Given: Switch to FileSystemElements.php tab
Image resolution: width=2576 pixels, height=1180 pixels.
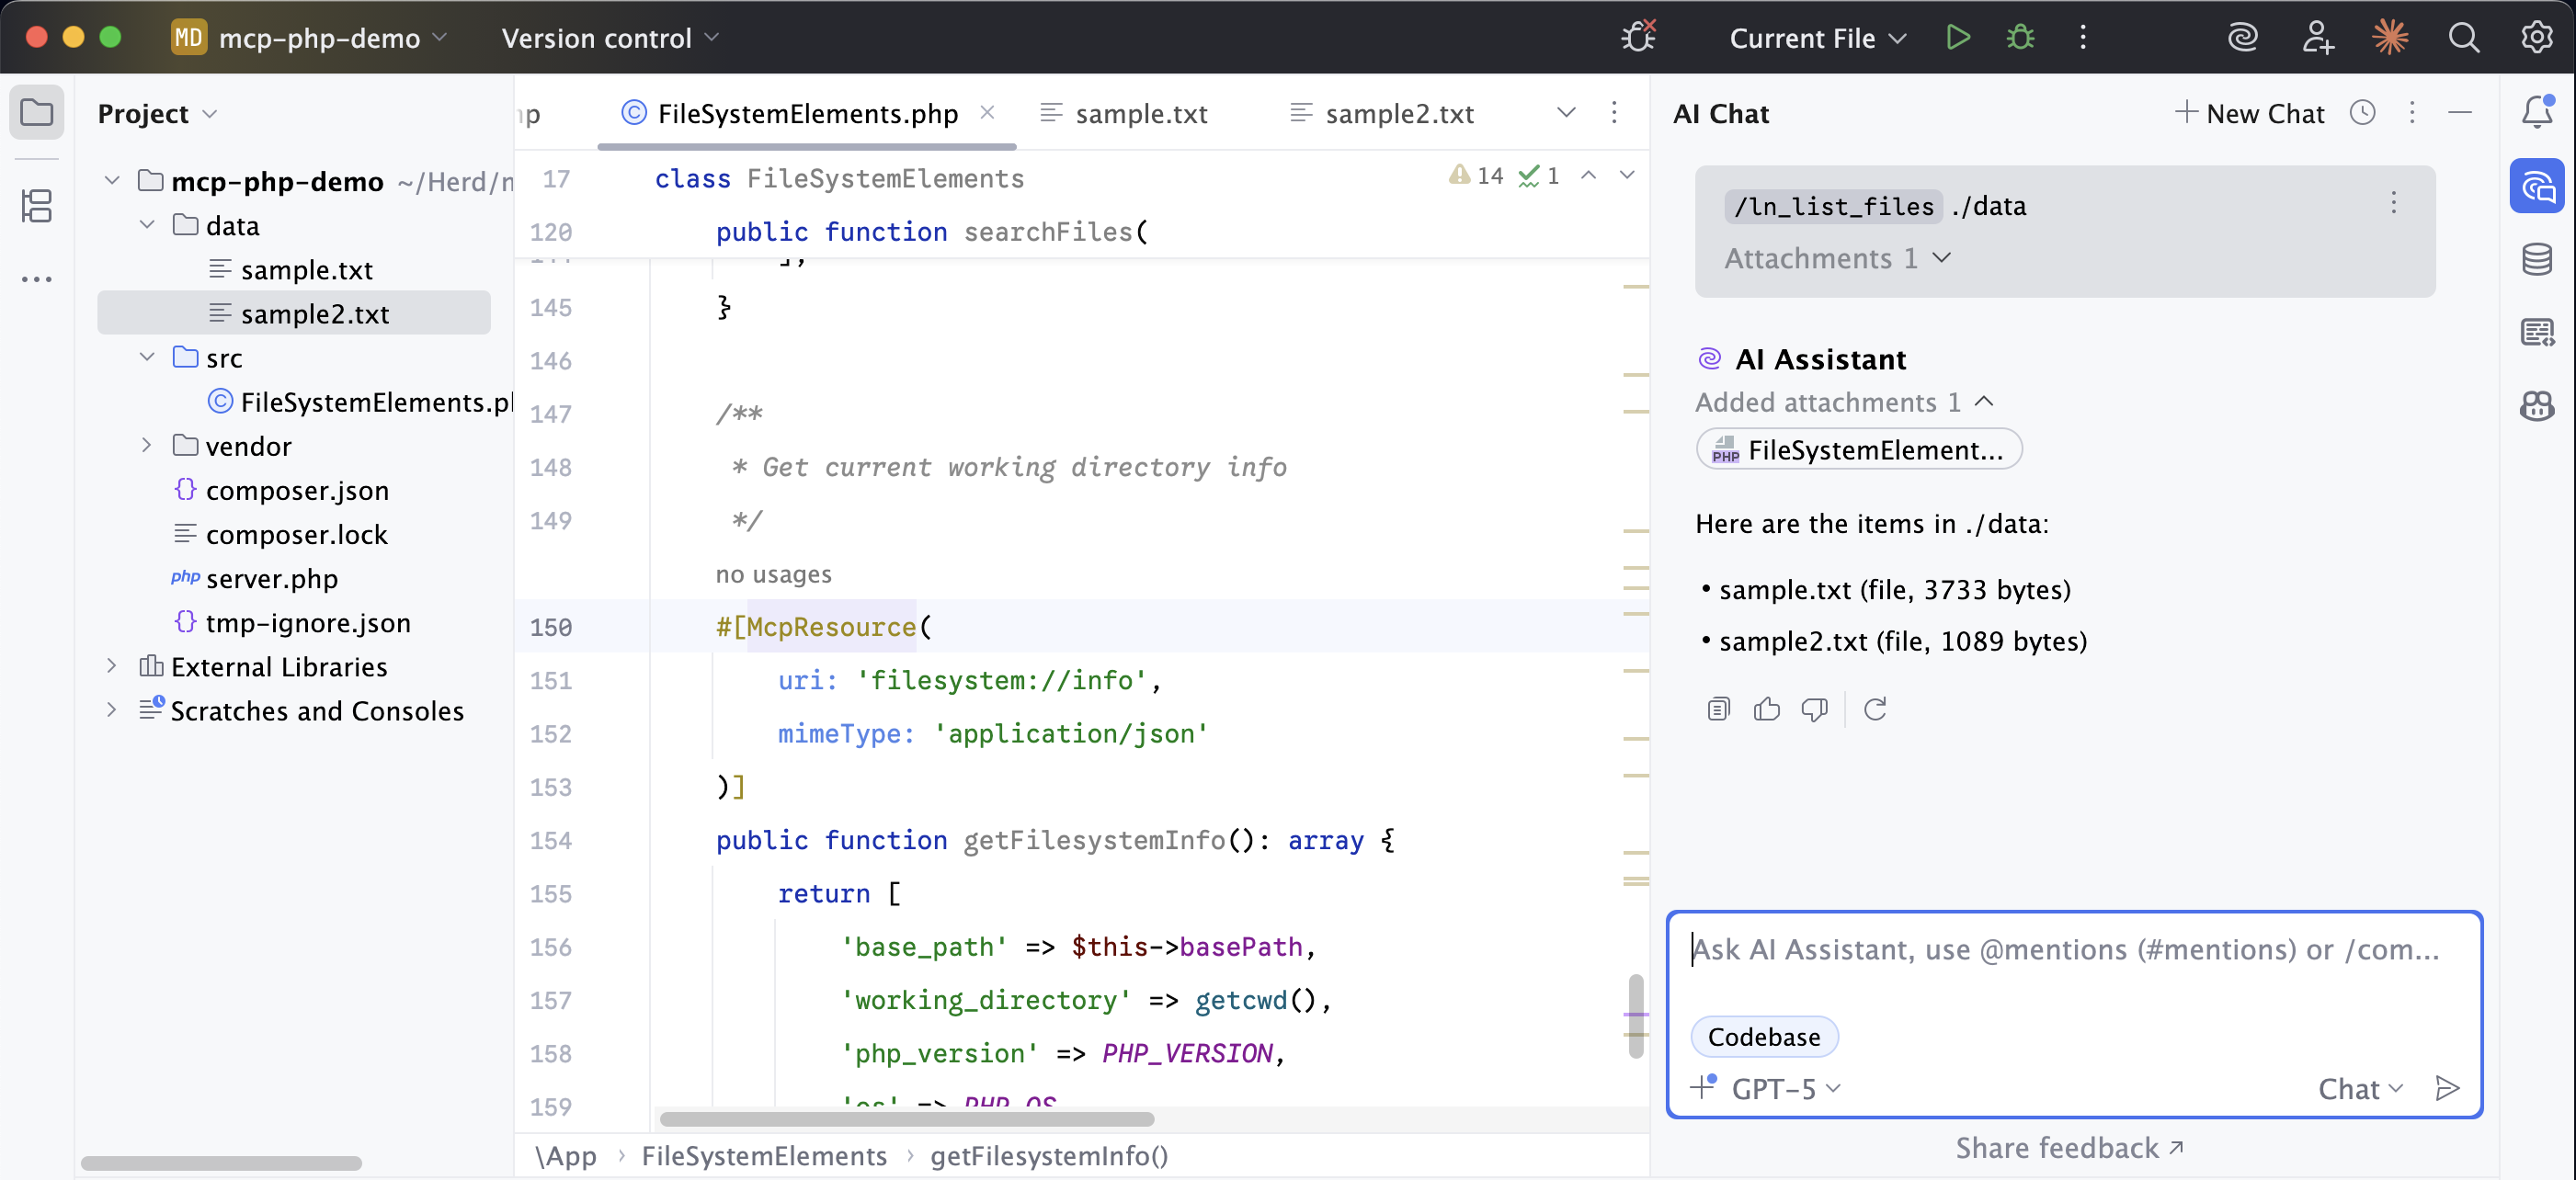Looking at the screenshot, I should coord(807,113).
